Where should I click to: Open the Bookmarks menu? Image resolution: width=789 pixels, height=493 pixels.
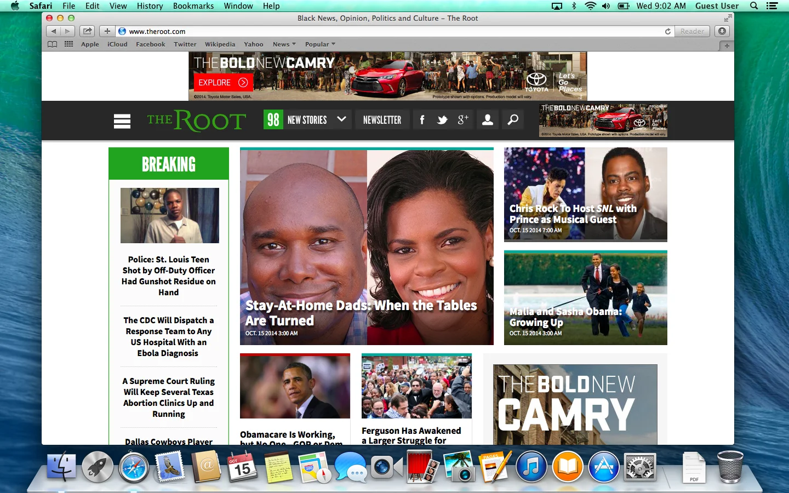193,6
